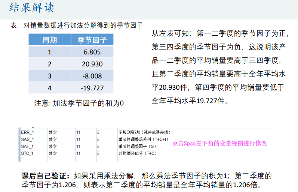Select the SAS_1 variable name cell

pyautogui.click(x=28, y=139)
